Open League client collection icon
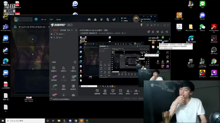Viewport: 220px width, 123px height. [95, 19]
